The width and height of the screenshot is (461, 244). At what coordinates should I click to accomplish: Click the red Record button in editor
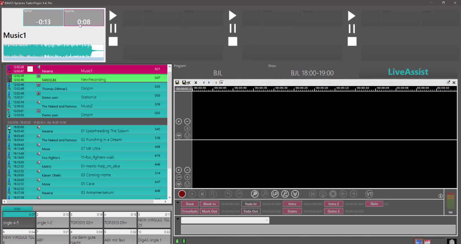pos(182,194)
